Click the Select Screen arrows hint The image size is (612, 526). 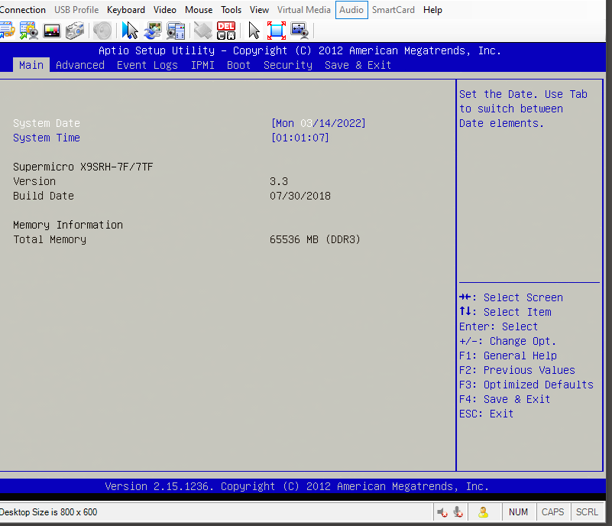pyautogui.click(x=511, y=297)
